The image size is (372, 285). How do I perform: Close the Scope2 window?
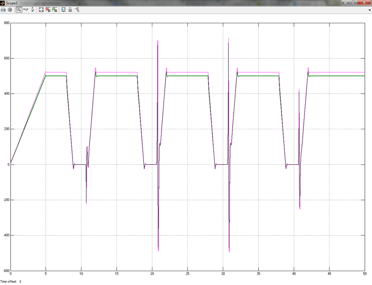click(x=364, y=3)
